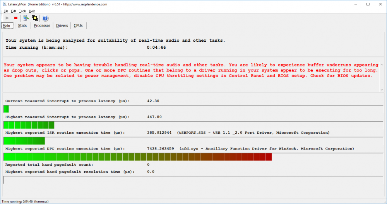387x204 pixels.
Task: Click the empty hard pagefault bar
Action: 193,180
